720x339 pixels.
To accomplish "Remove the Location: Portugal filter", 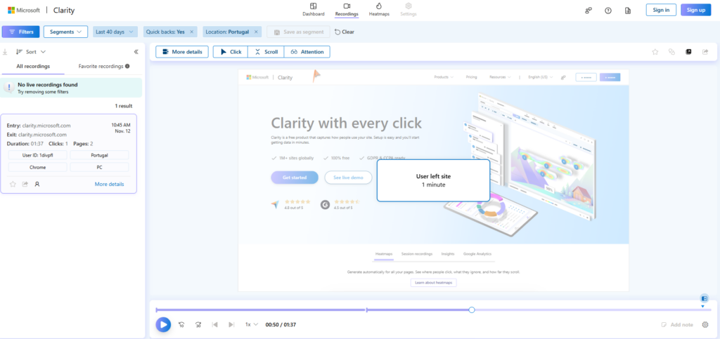I will pyautogui.click(x=256, y=32).
